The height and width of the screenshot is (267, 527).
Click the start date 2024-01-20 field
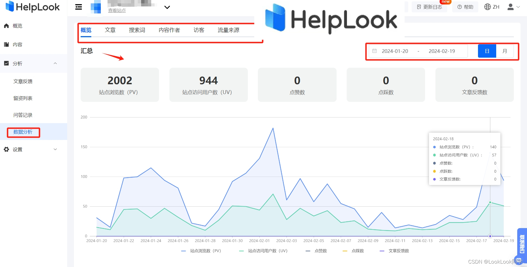point(395,51)
